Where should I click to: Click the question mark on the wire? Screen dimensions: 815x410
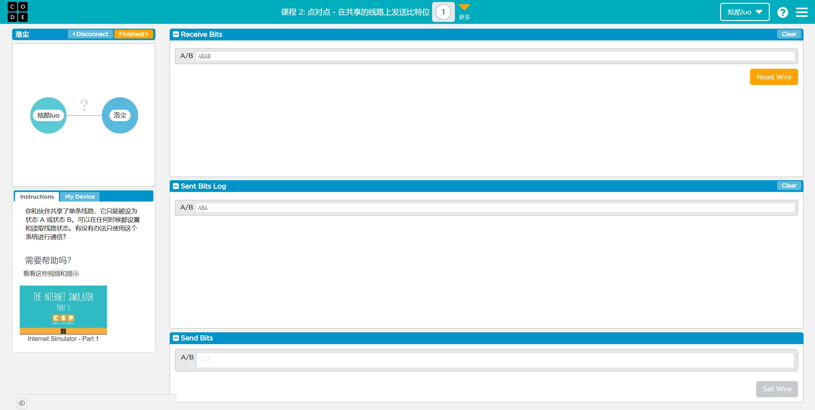pyautogui.click(x=84, y=105)
